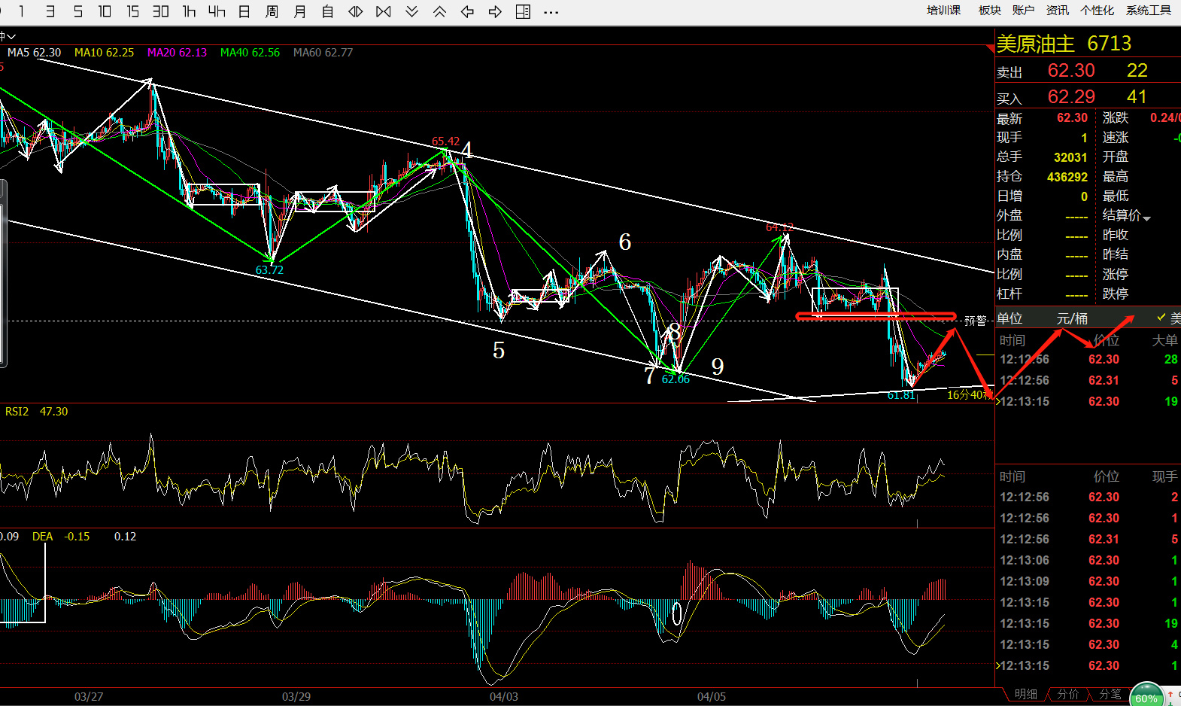Toggle the panel layout icon

click(x=523, y=11)
